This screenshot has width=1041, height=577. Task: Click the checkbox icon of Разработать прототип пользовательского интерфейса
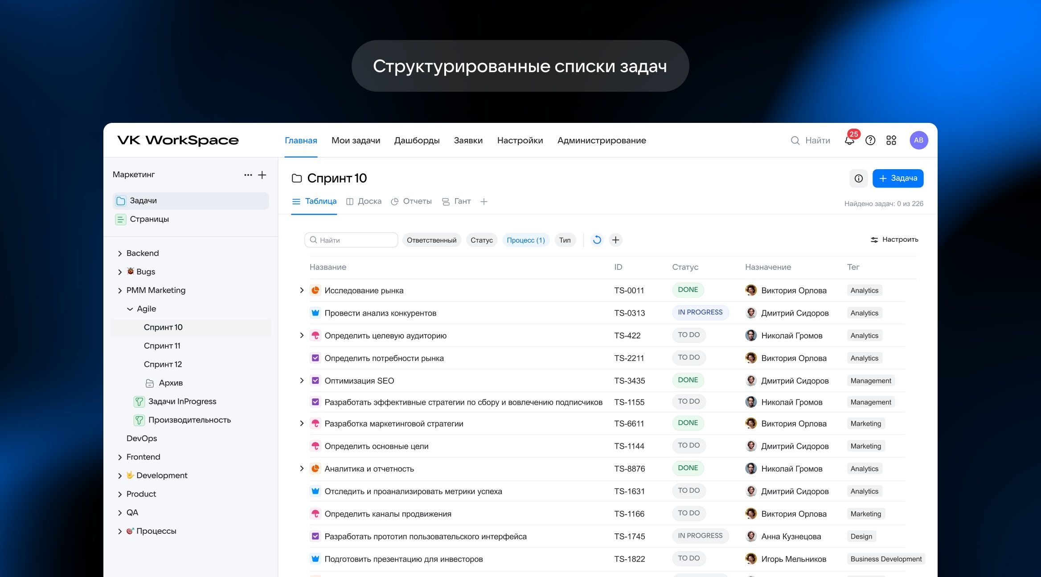[x=315, y=536]
